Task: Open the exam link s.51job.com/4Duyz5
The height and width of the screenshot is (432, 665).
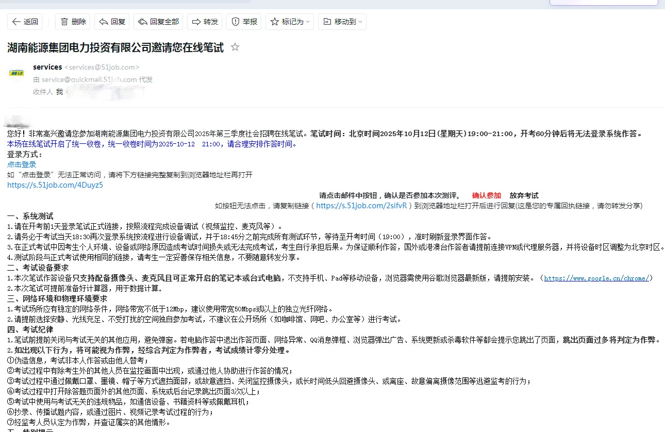Action: pyautogui.click(x=55, y=185)
